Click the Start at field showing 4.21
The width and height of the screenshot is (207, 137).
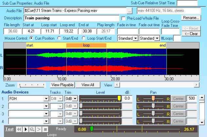pos(31,31)
